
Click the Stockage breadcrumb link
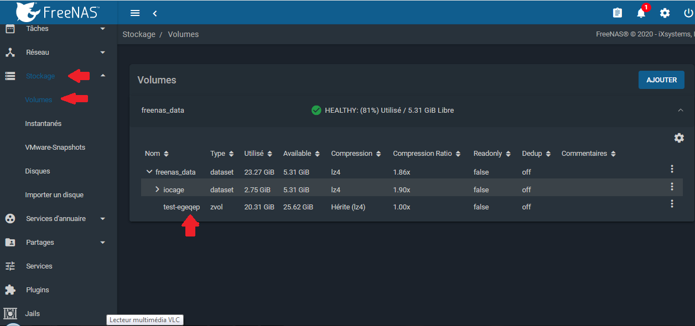click(139, 34)
